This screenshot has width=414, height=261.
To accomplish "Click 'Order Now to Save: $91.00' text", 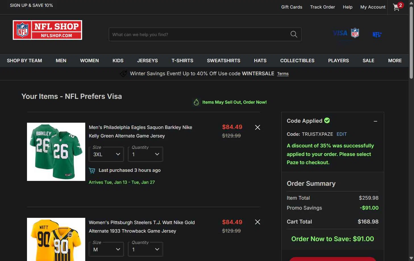I will (x=332, y=239).
